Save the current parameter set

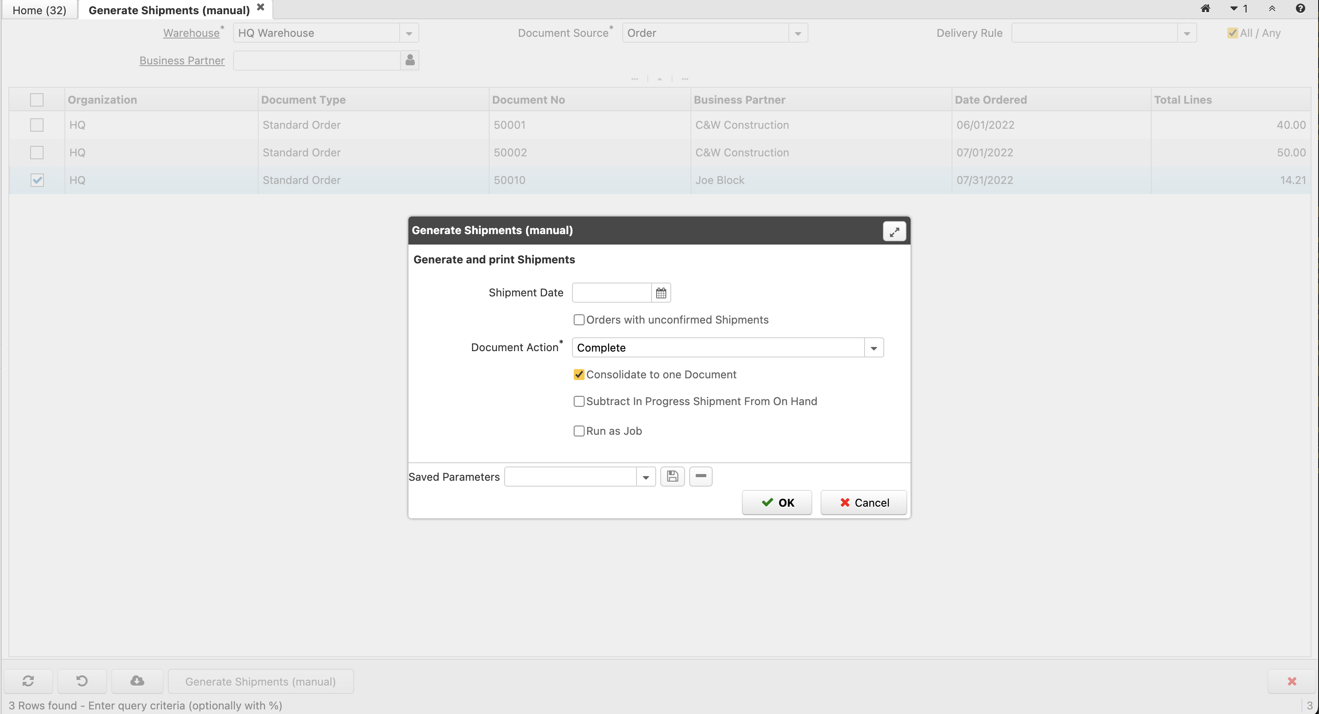672,476
